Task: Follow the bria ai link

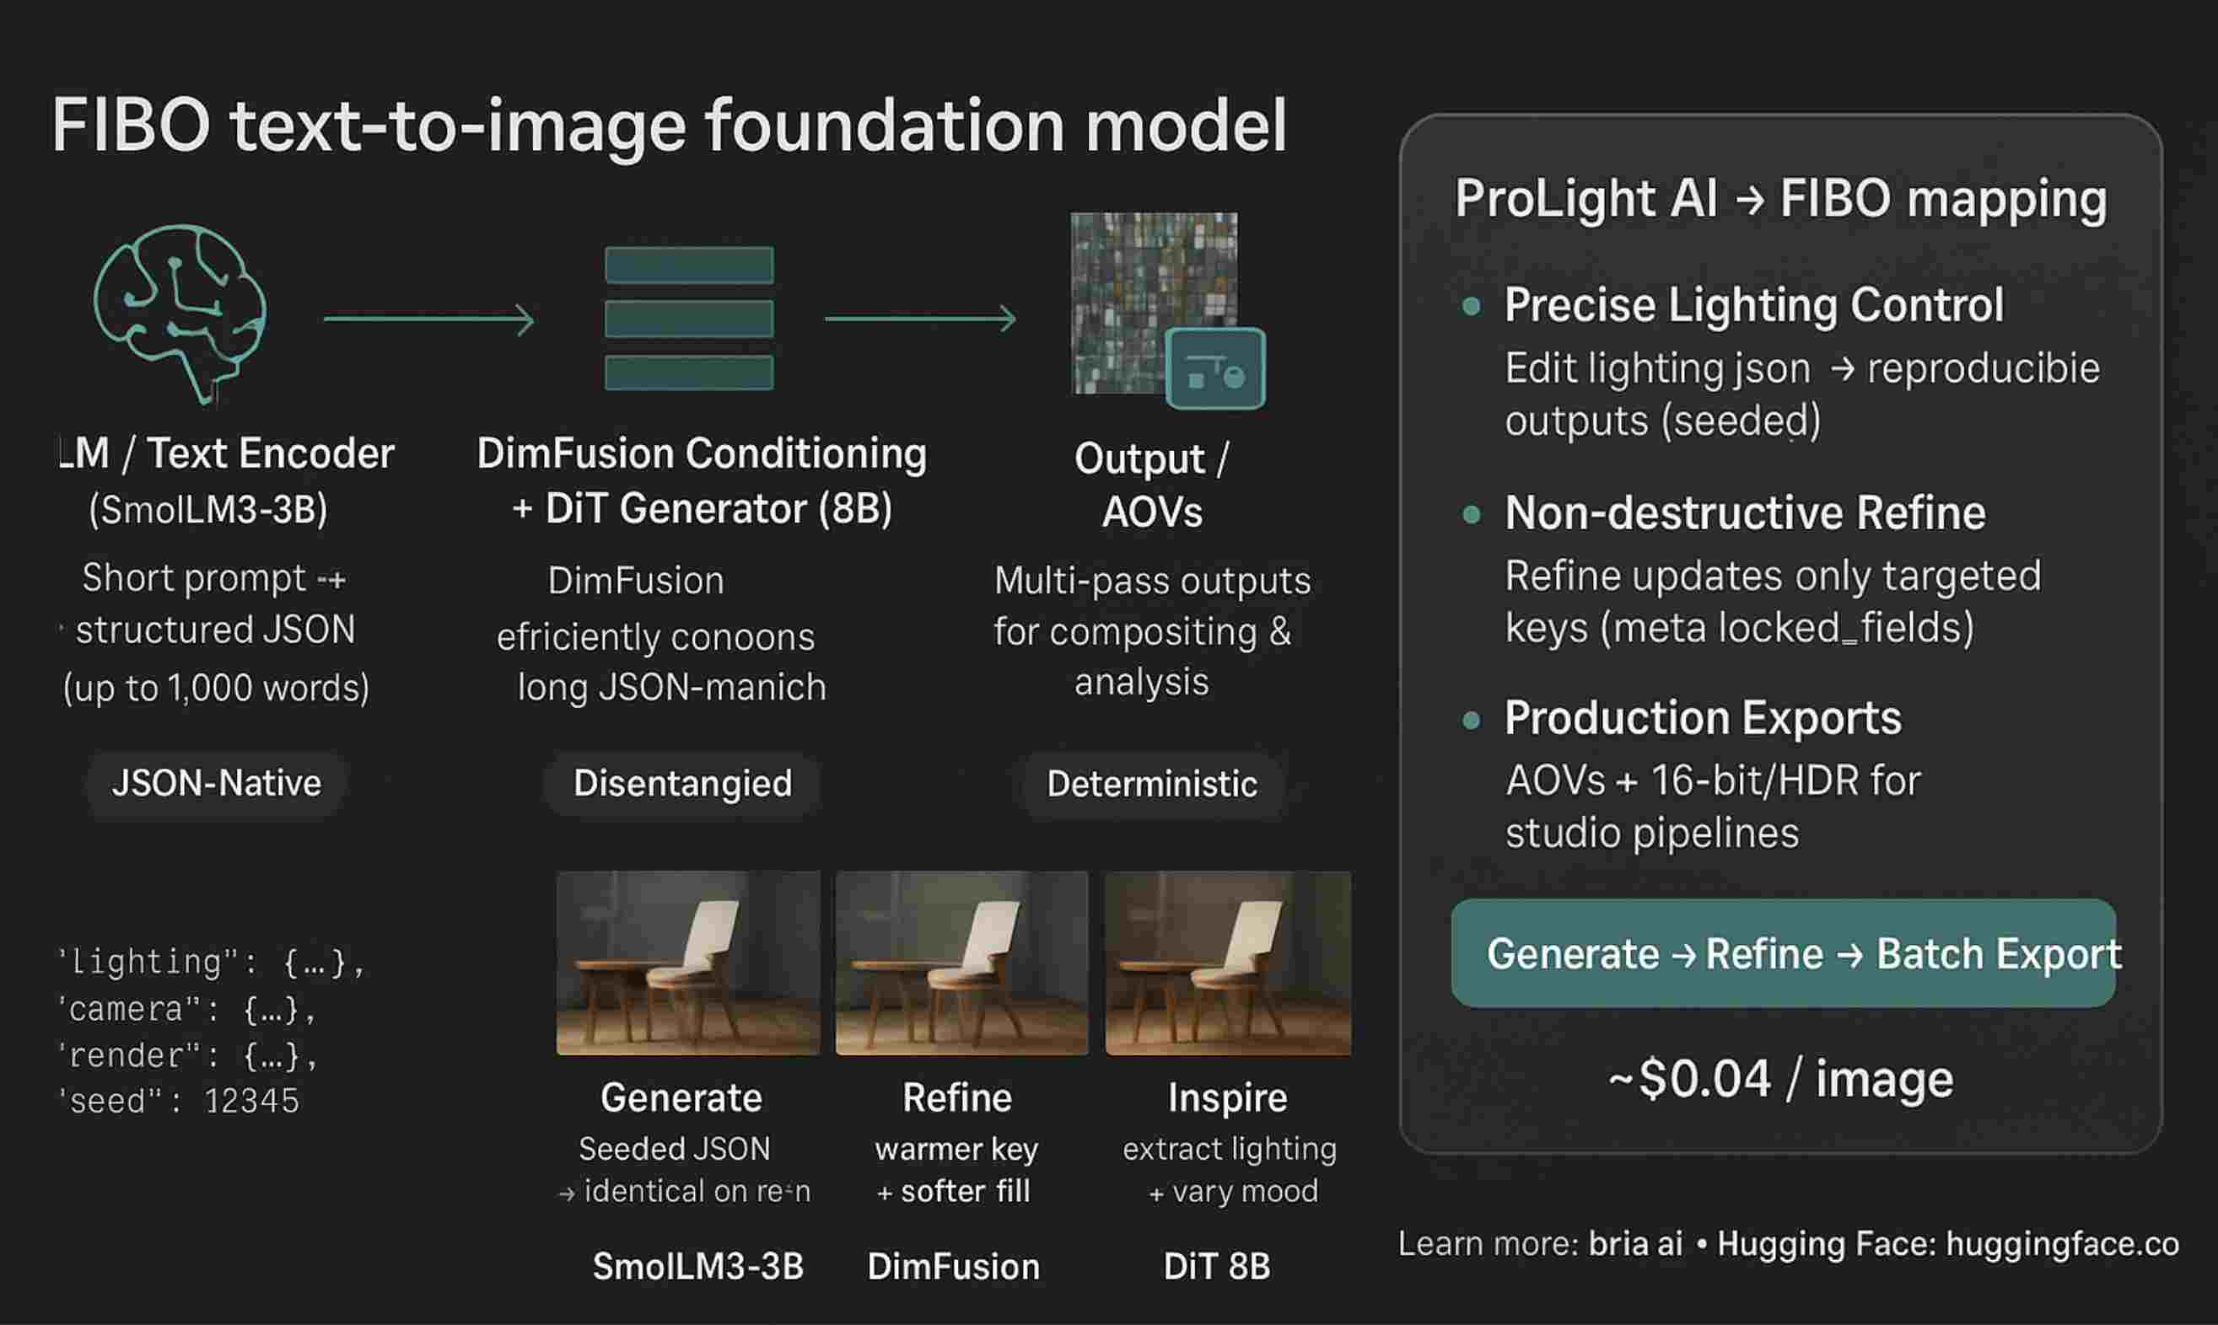Action: point(1634,1244)
